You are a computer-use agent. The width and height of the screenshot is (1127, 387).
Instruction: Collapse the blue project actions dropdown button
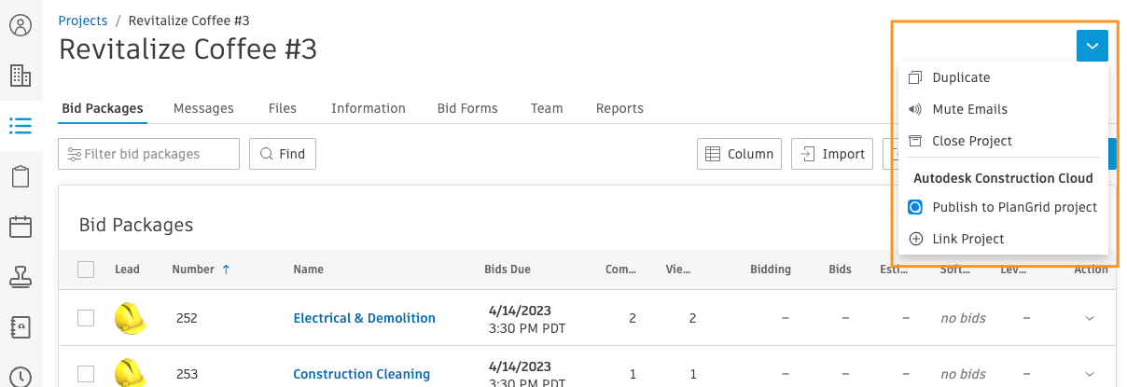click(1092, 46)
